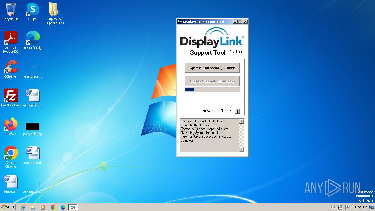The width and height of the screenshot is (375, 211).
Task: Open the Recycle Bin desktop icon
Action: coord(11,12)
